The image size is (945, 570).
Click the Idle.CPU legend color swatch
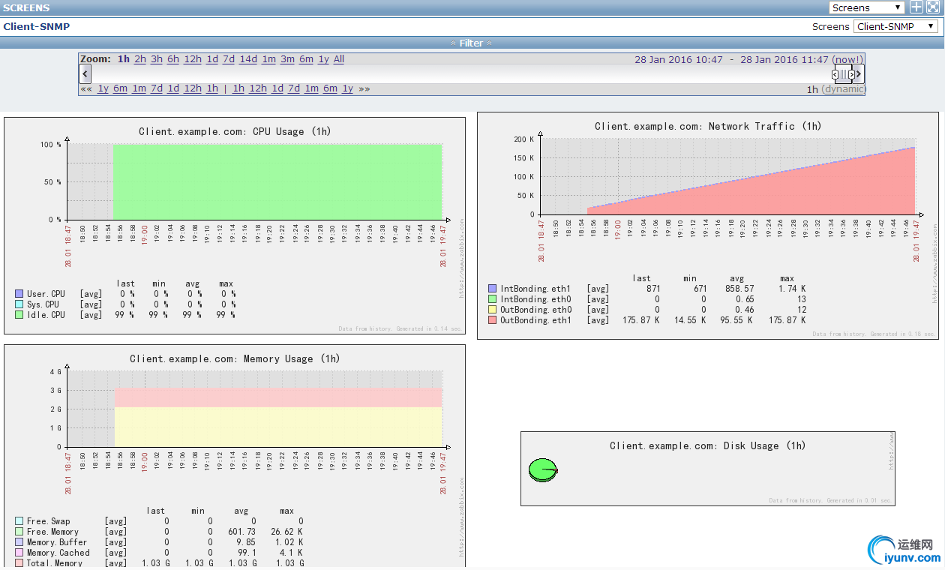point(19,315)
